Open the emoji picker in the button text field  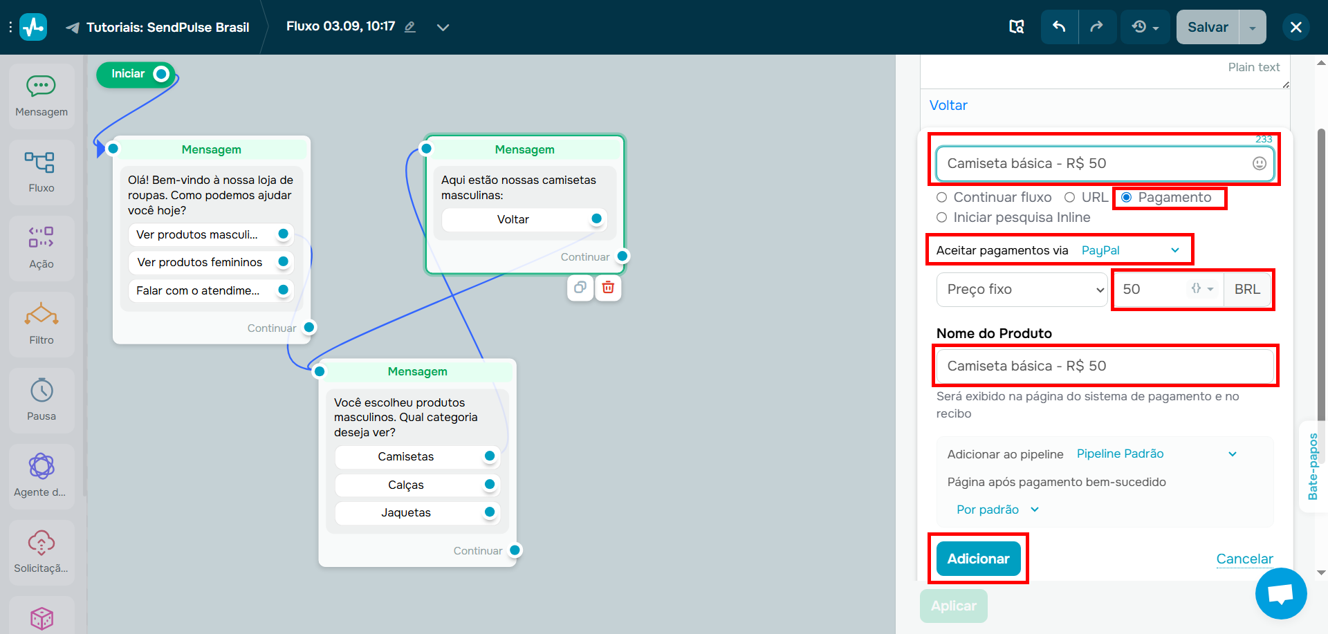pyautogui.click(x=1260, y=163)
